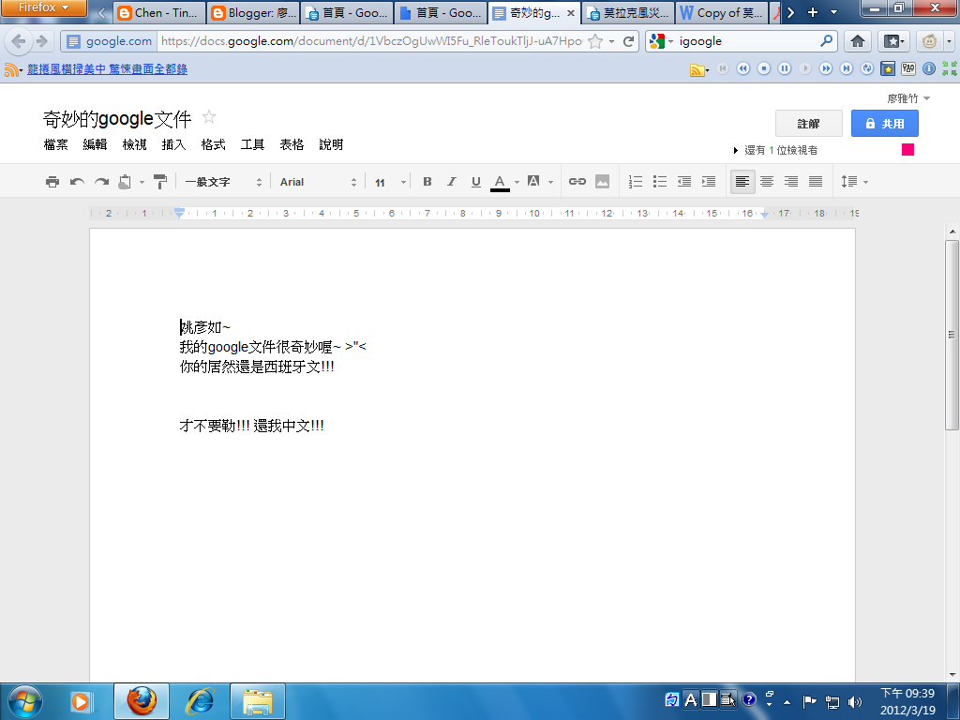Image resolution: width=960 pixels, height=720 pixels.
Task: Click the URL address bar
Action: pos(371,41)
